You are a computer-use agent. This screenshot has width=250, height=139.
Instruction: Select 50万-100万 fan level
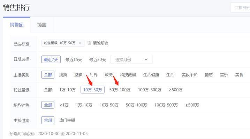point(120,90)
